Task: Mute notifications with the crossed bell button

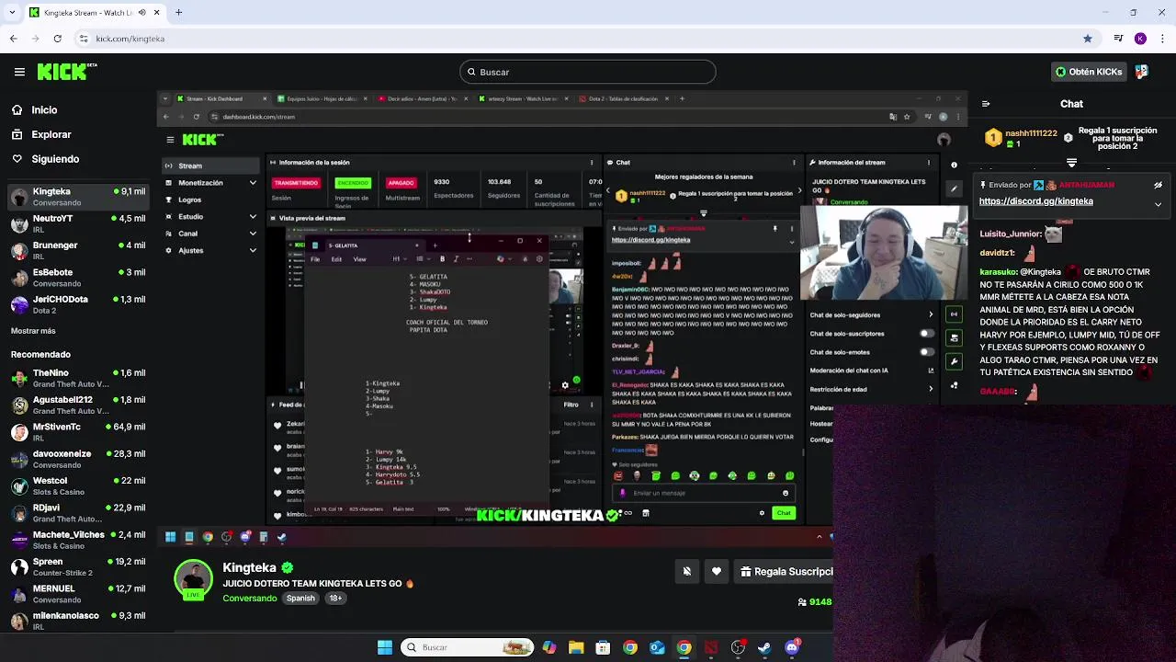Action: [x=686, y=571]
